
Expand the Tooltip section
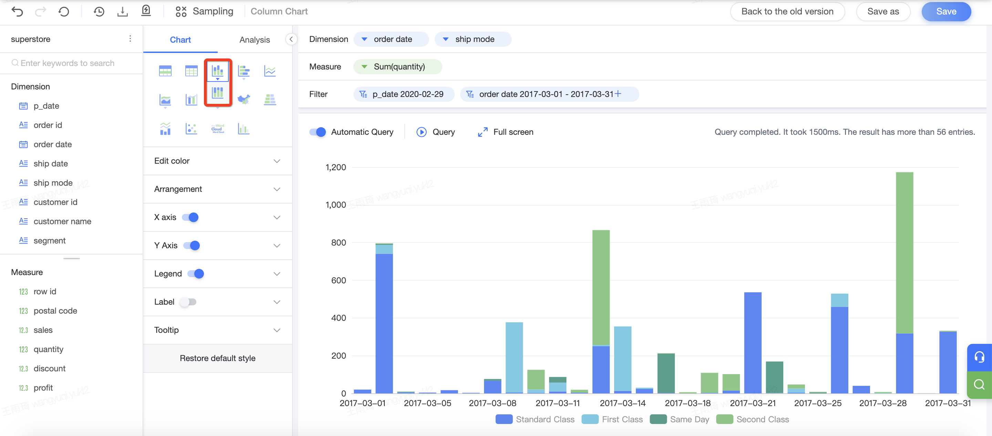(x=218, y=330)
